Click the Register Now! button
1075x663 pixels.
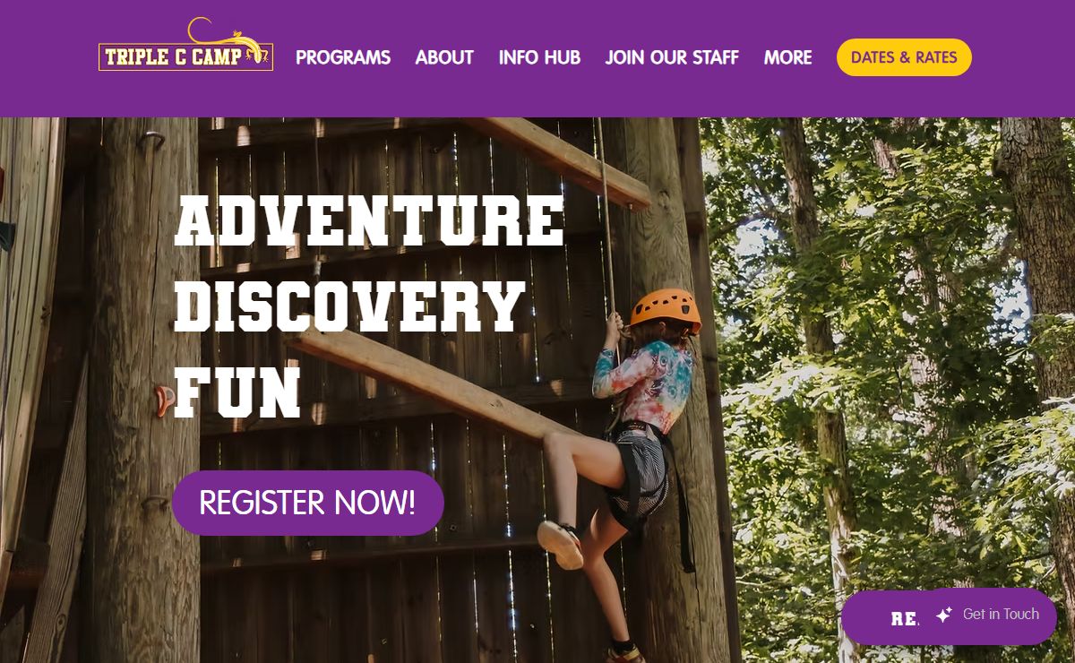pos(308,503)
